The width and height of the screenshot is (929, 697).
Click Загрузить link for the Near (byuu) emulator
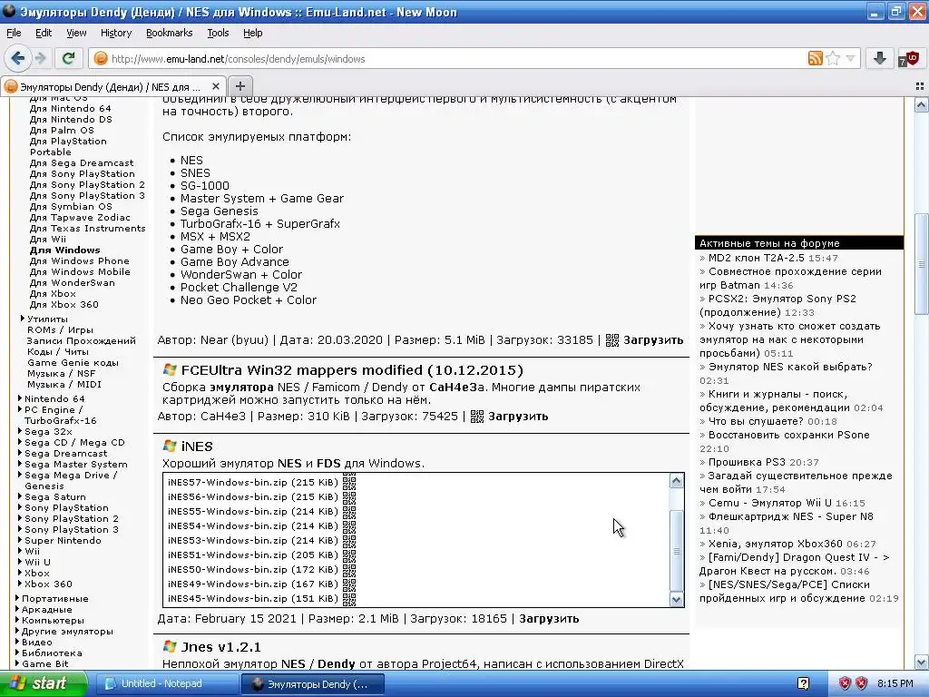653,340
